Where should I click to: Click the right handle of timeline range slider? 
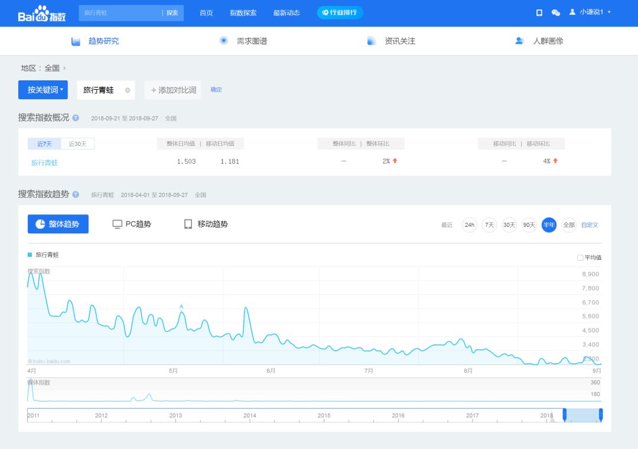(601, 415)
